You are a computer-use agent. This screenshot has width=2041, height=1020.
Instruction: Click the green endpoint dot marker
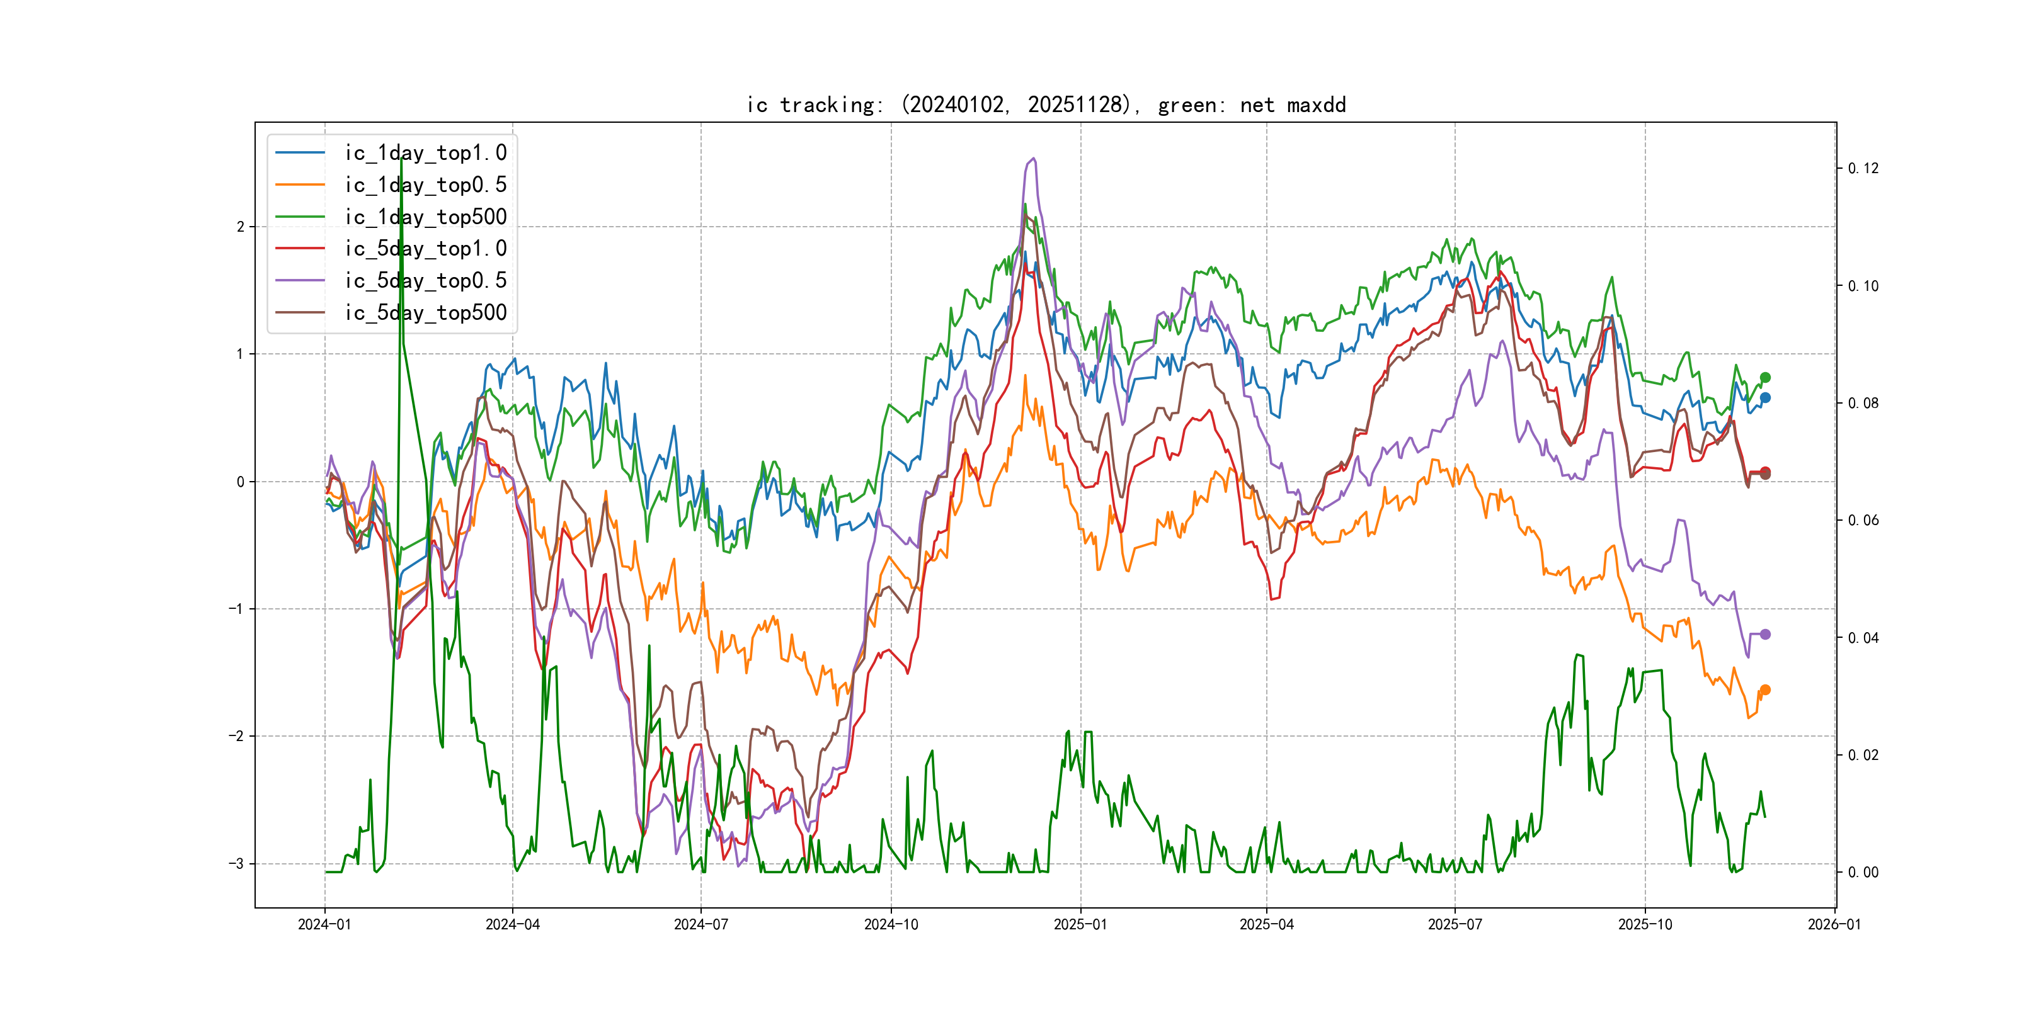tap(1765, 378)
